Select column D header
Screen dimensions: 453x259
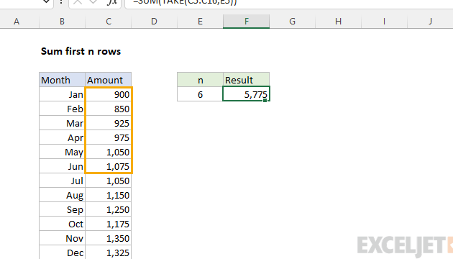(x=154, y=22)
